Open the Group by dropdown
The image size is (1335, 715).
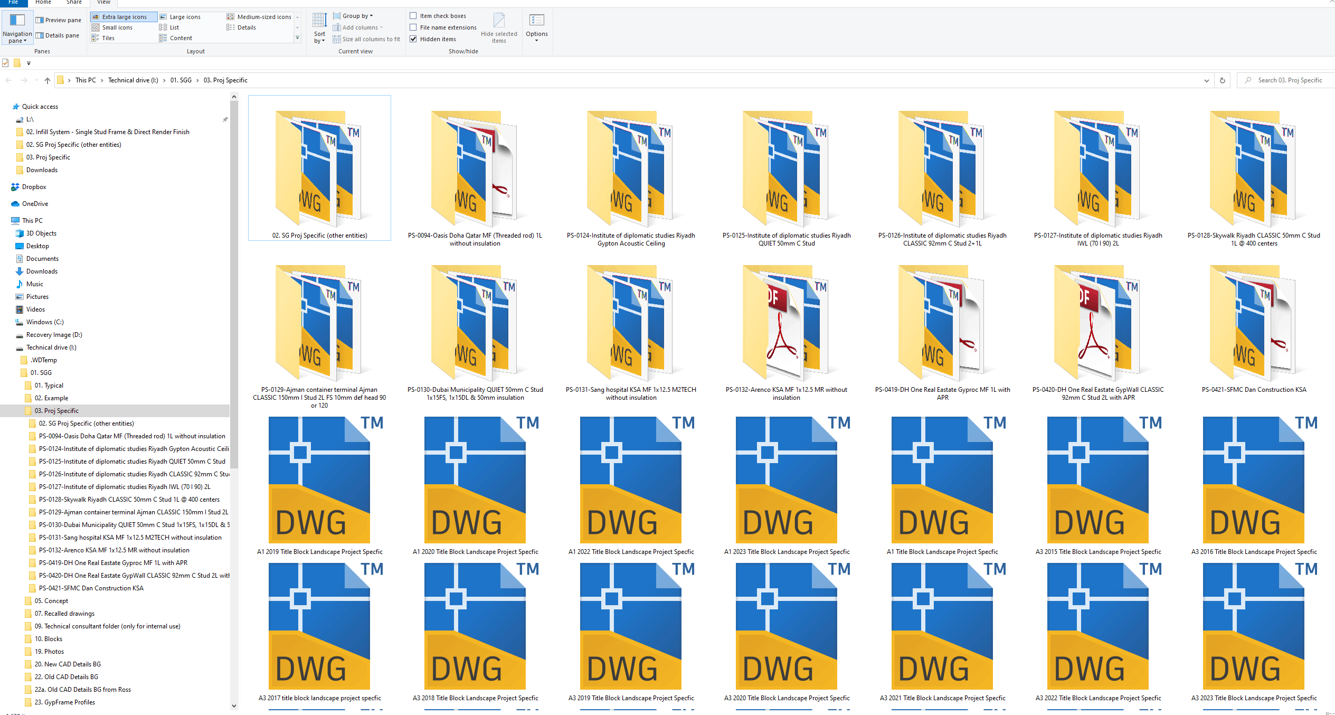tap(357, 16)
